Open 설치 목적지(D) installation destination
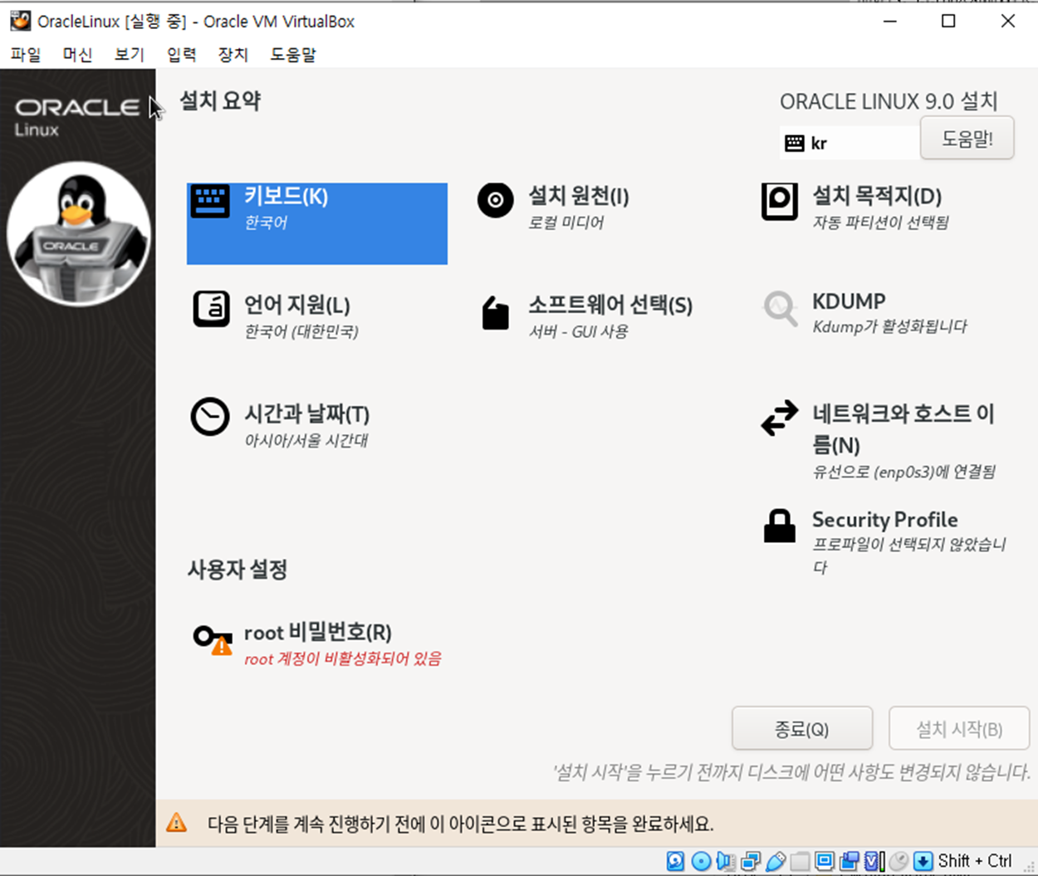This screenshot has width=1038, height=876. coord(877,196)
